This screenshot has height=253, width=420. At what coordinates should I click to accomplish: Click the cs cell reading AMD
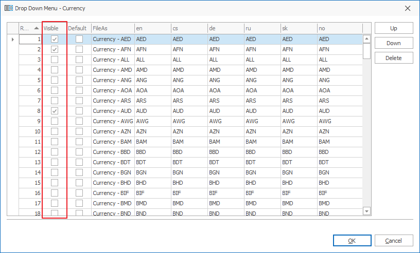189,70
